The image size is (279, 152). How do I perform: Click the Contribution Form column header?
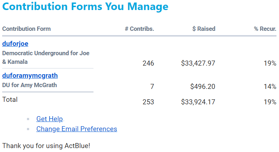pos(26,29)
